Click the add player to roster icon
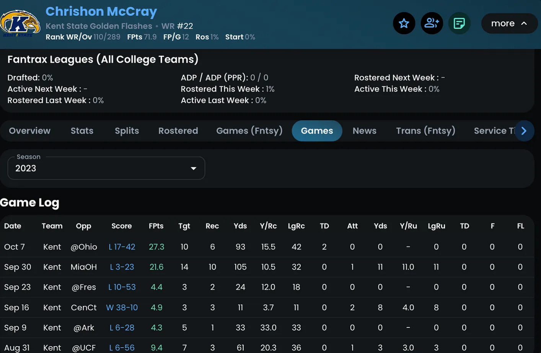541x353 pixels. [x=432, y=23]
